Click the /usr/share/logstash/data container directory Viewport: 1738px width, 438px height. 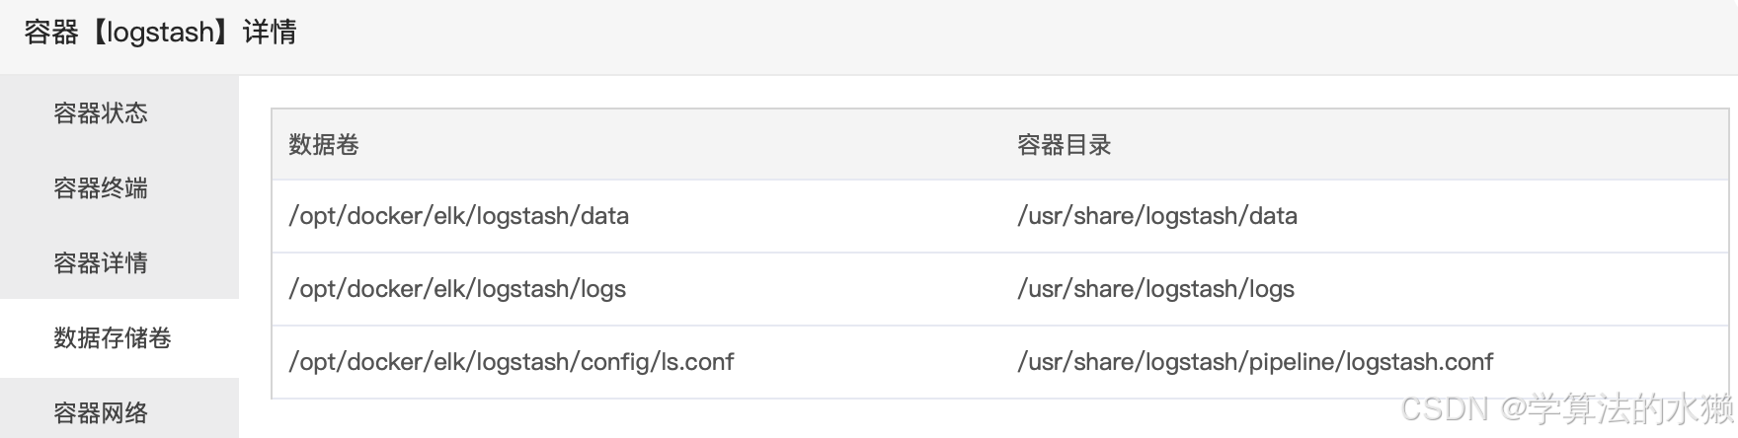(x=1157, y=216)
